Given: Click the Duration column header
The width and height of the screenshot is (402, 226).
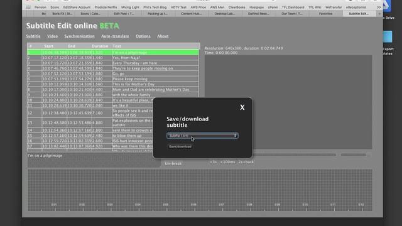Looking at the screenshot, I should (100, 46).
